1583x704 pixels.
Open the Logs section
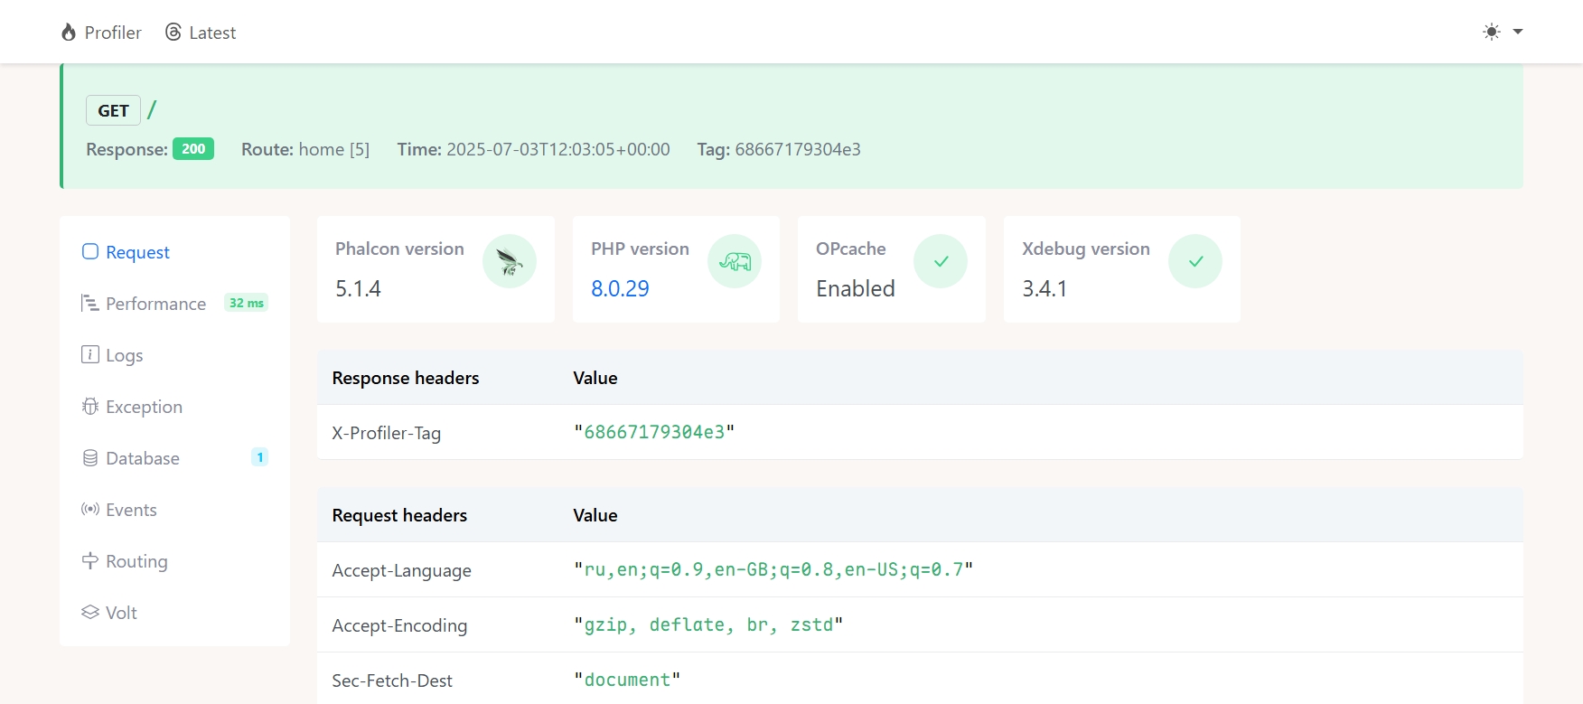coord(124,355)
